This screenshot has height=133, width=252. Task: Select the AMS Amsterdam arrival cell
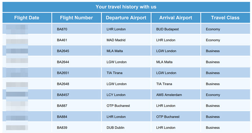(x=176, y=95)
